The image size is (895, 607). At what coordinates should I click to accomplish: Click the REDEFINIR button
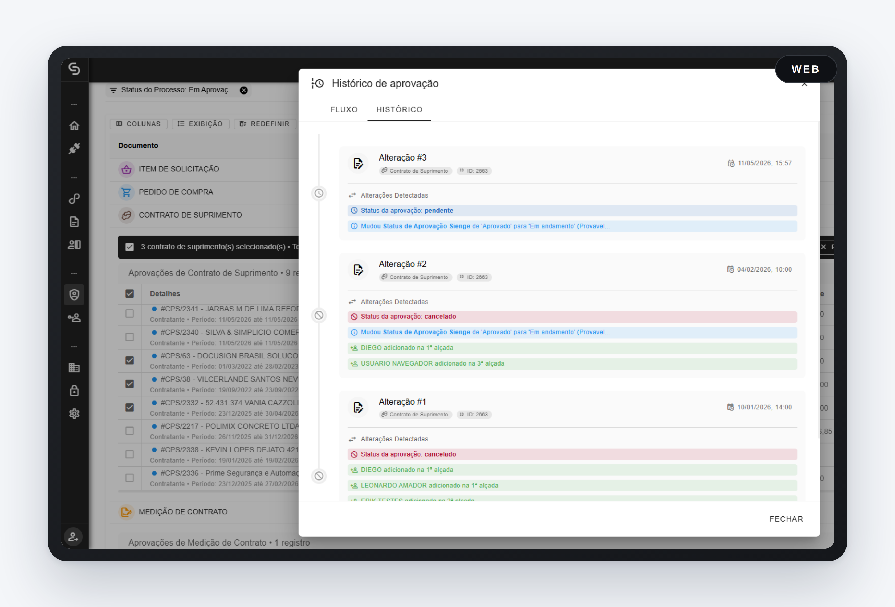tap(265, 124)
